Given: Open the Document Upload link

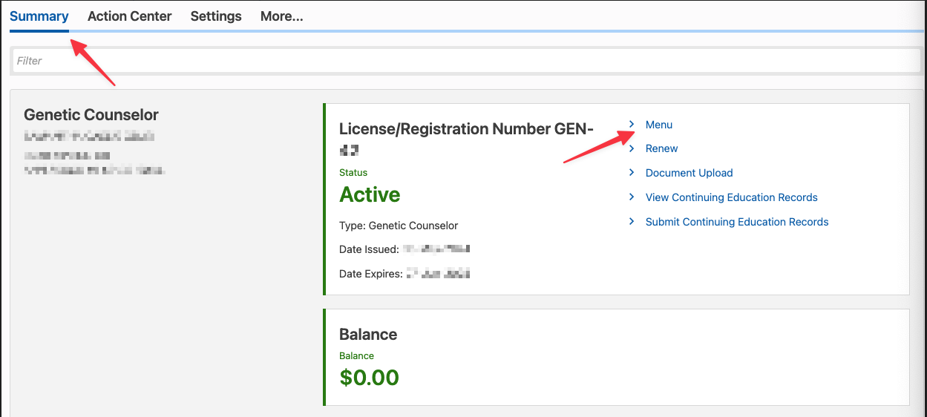Looking at the screenshot, I should [x=689, y=173].
